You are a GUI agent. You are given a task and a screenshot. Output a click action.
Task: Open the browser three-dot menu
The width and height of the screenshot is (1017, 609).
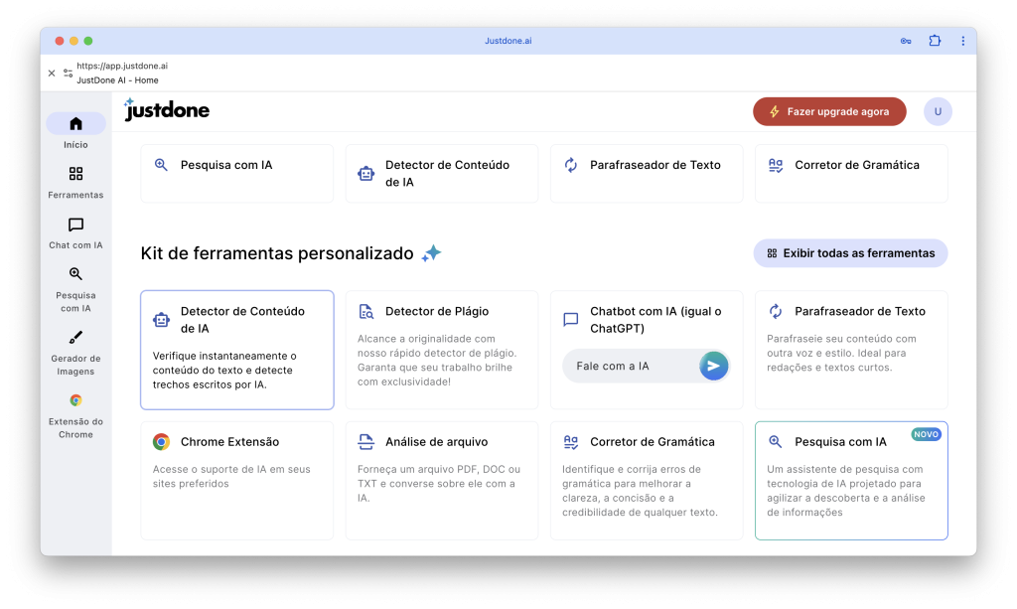(962, 41)
